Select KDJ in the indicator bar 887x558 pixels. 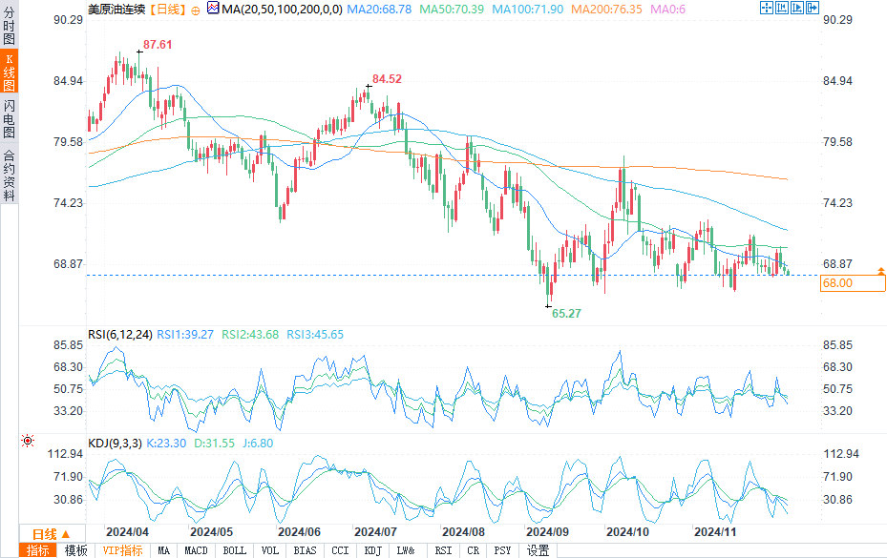[x=373, y=550]
